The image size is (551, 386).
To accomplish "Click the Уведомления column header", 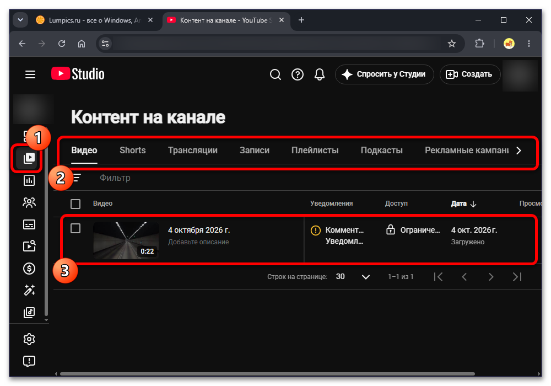I will click(x=331, y=203).
